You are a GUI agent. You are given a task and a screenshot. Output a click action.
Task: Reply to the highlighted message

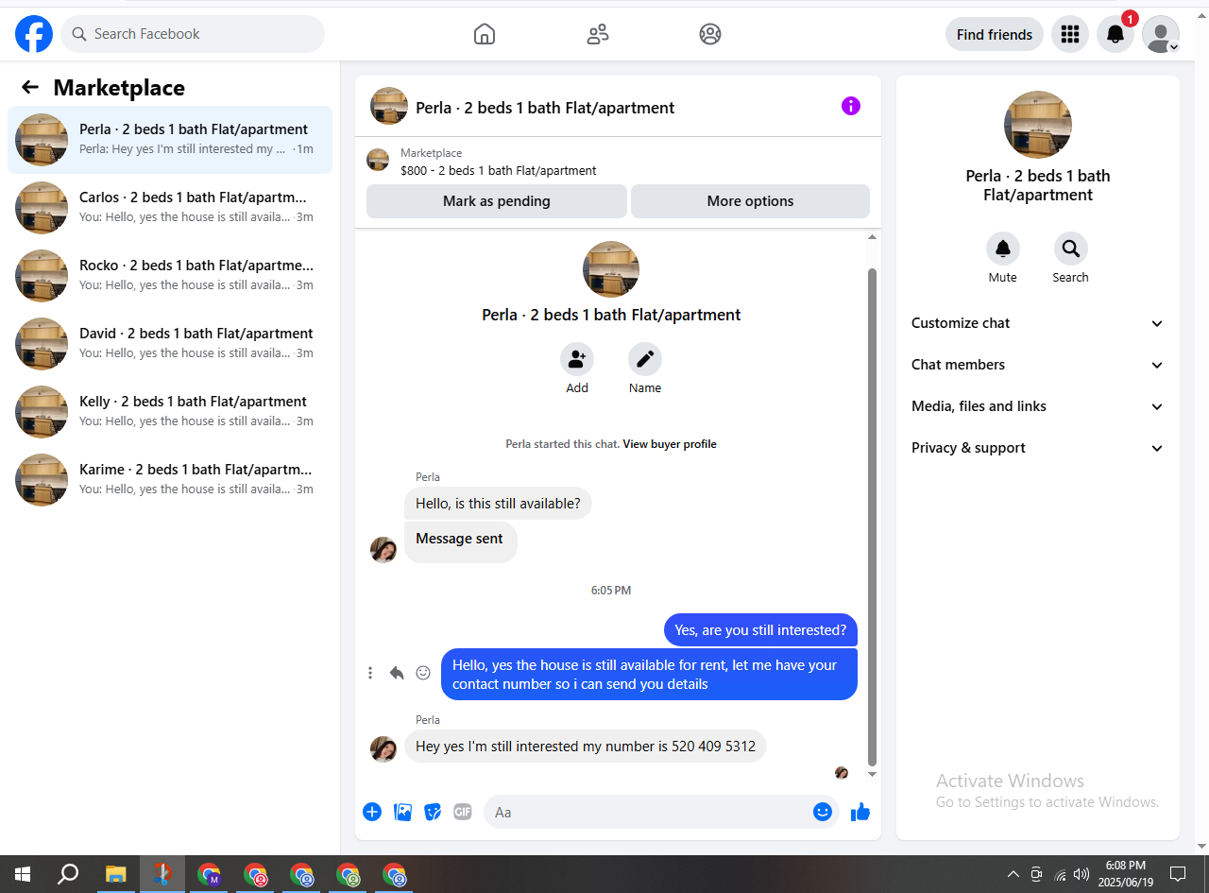(x=397, y=673)
